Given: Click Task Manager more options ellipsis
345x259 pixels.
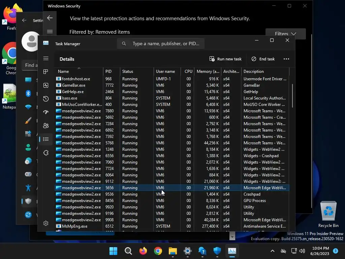Looking at the screenshot, I should click(x=286, y=59).
